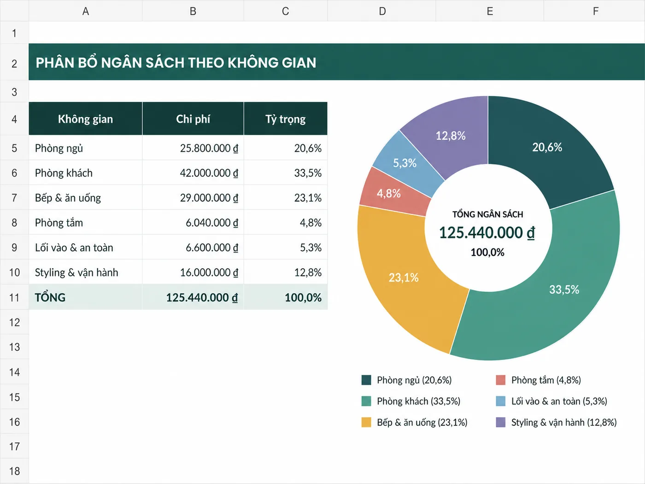
Task: Select the 'Styling & vận hành' cell
Action: coord(86,272)
